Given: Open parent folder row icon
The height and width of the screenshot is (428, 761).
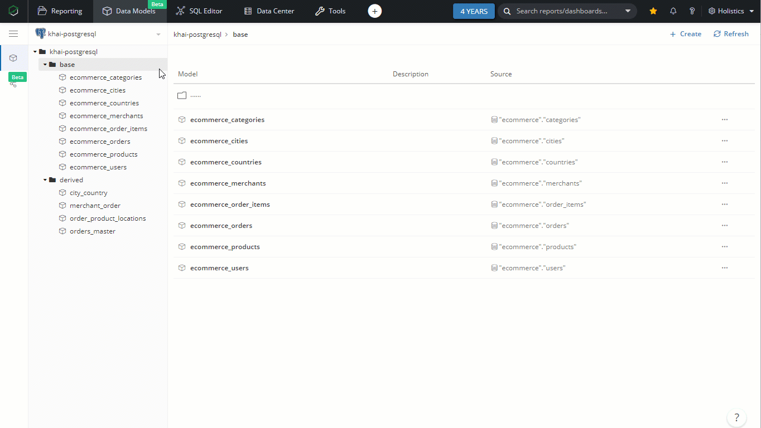Looking at the screenshot, I should [182, 95].
